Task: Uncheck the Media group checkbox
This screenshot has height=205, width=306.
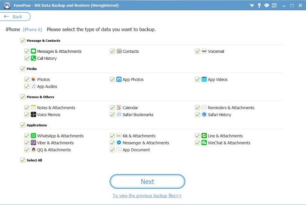Action: [23, 69]
